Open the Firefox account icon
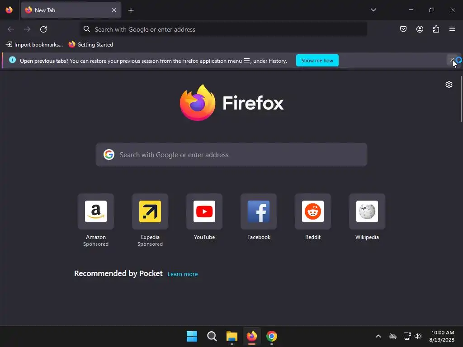 [x=420, y=29]
